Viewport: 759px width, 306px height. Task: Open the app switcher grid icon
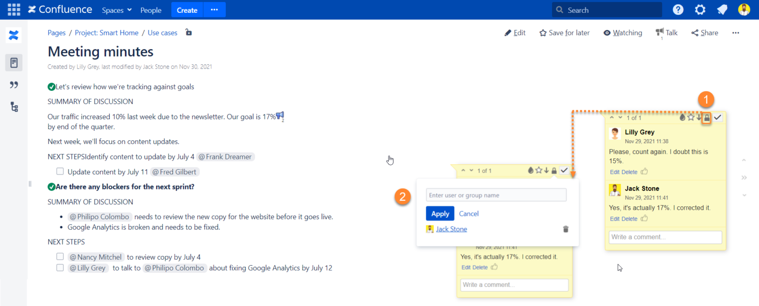click(x=13, y=9)
